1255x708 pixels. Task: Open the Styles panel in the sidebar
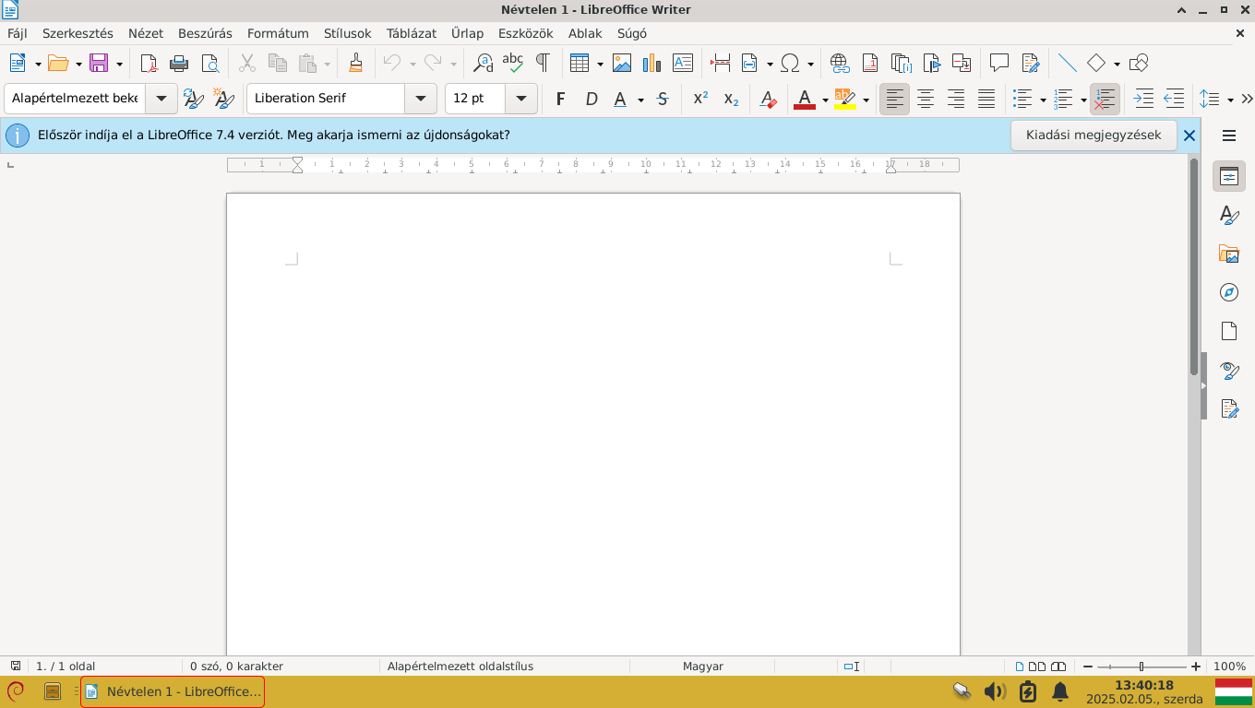1229,214
